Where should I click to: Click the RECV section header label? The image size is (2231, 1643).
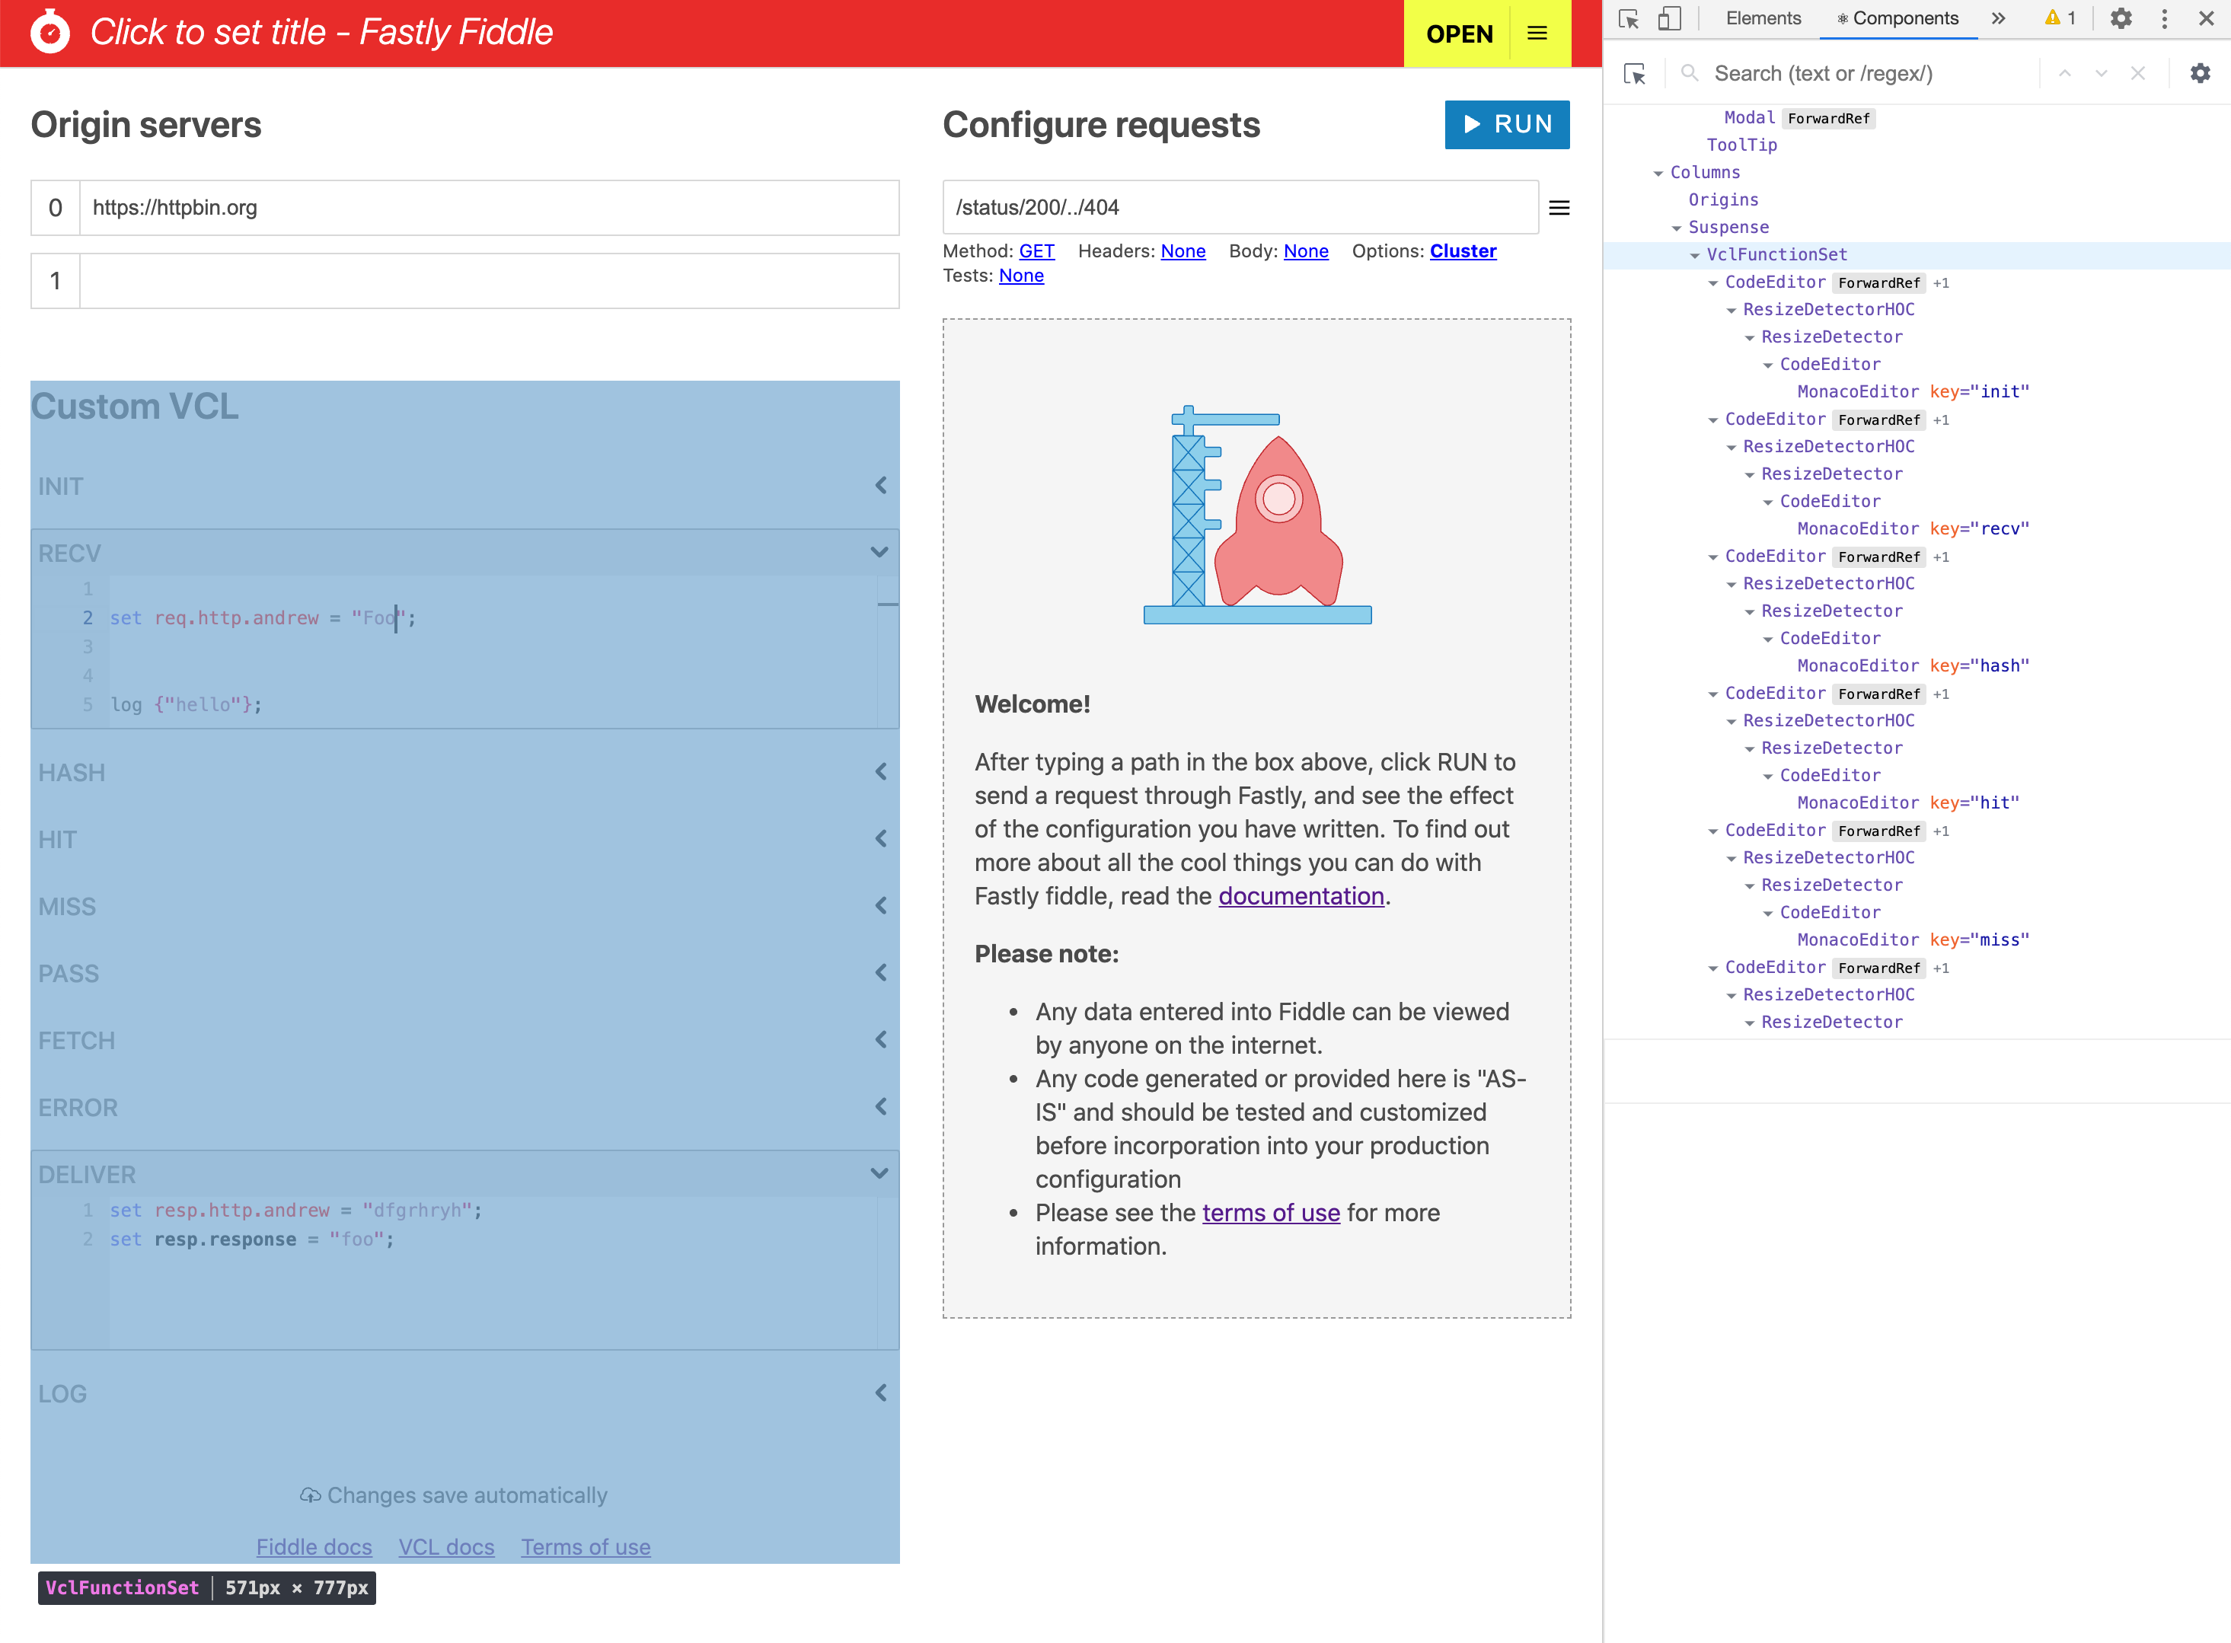[69, 553]
